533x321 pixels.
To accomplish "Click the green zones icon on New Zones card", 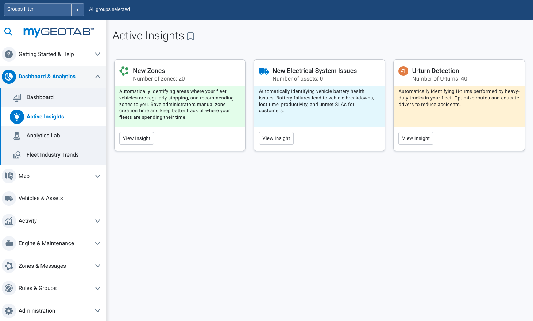I will click(124, 71).
